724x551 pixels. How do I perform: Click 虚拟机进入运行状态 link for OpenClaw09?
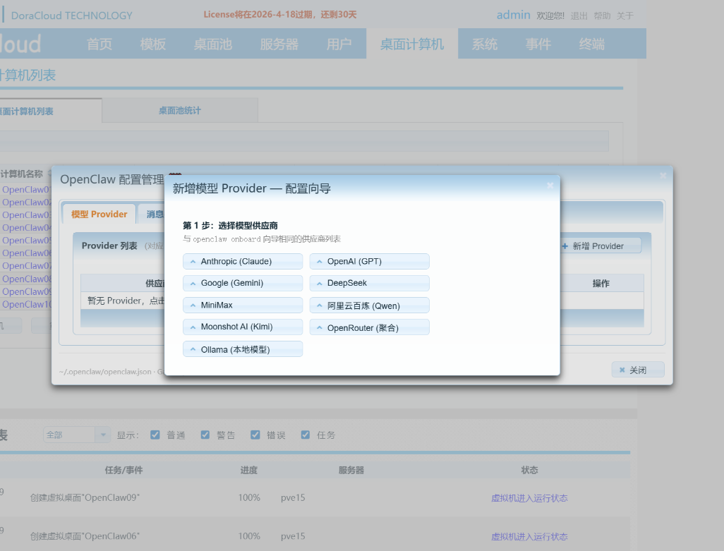tap(529, 498)
